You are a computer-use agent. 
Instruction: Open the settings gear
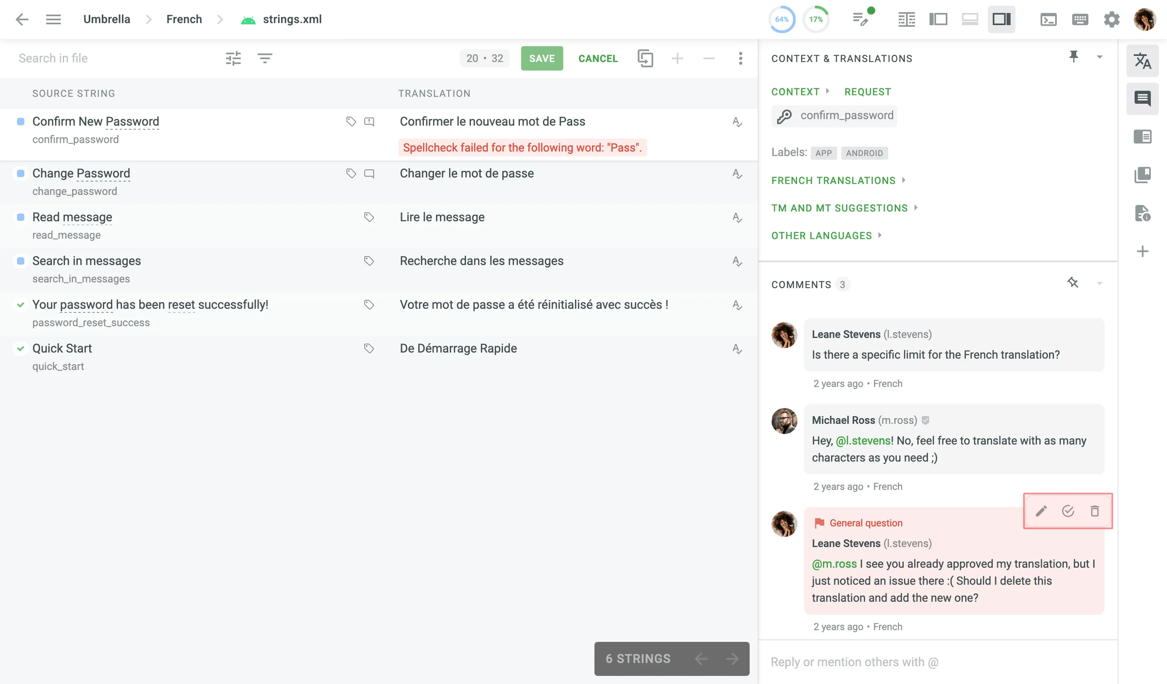(x=1111, y=19)
